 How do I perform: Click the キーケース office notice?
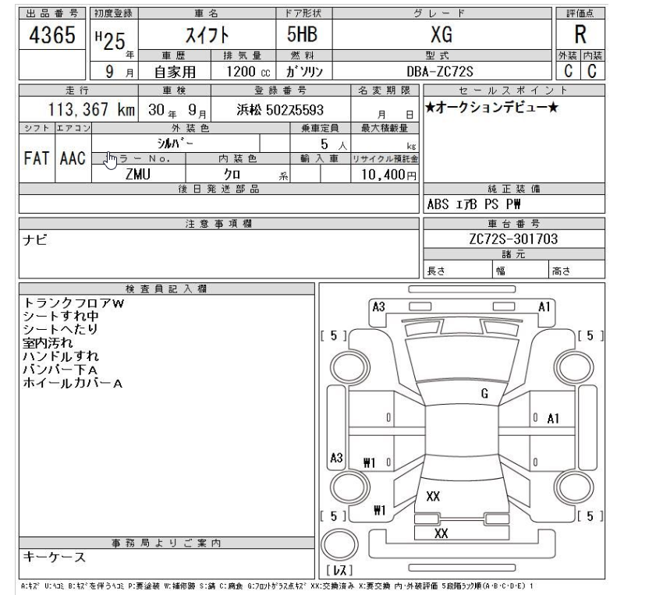53,557
